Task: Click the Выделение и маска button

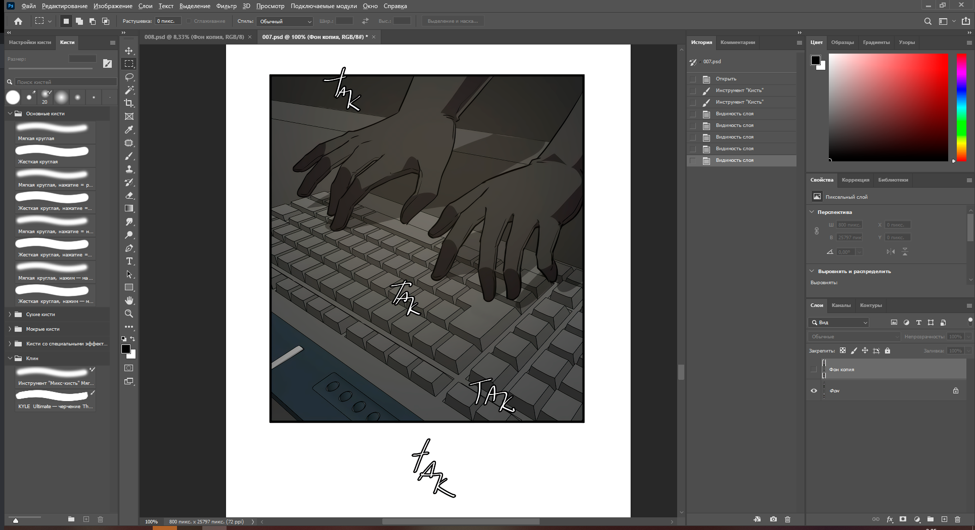Action: click(453, 21)
